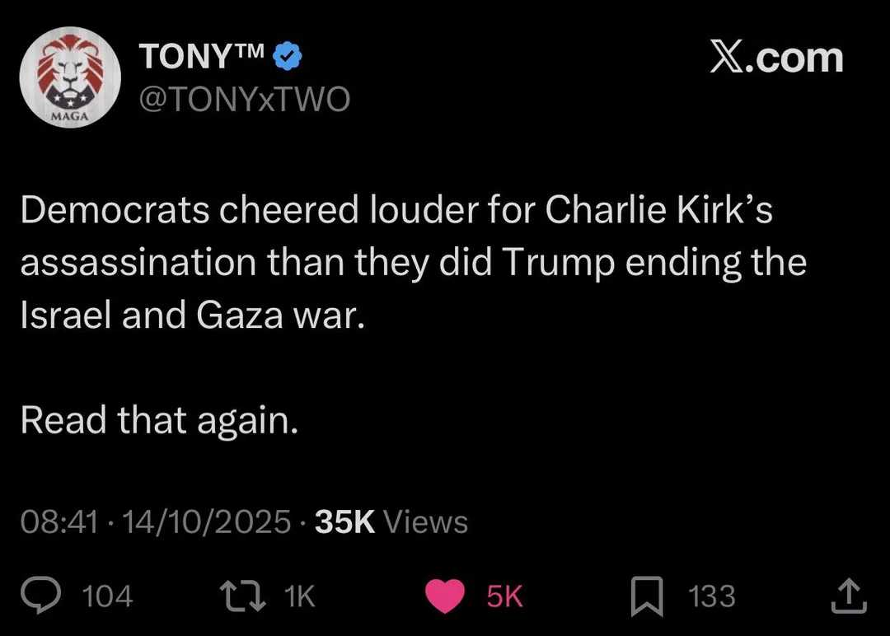
Task: Click the word "Views" label
Action: click(x=427, y=521)
